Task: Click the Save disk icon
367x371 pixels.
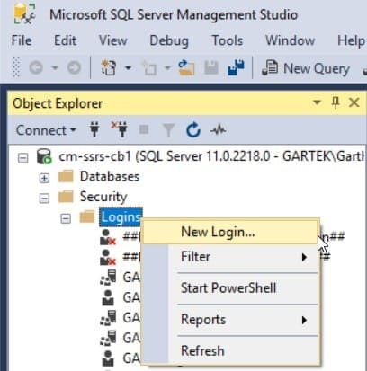Action: pos(211,67)
